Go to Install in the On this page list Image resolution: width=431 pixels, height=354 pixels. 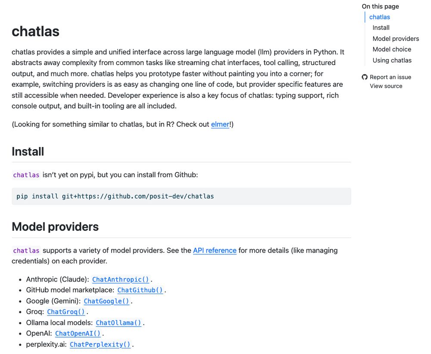(x=381, y=28)
